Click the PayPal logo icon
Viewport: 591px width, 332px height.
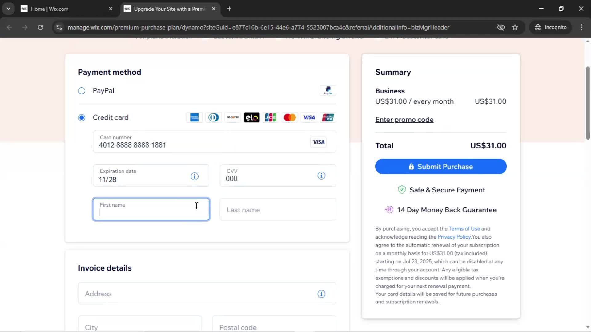(328, 91)
